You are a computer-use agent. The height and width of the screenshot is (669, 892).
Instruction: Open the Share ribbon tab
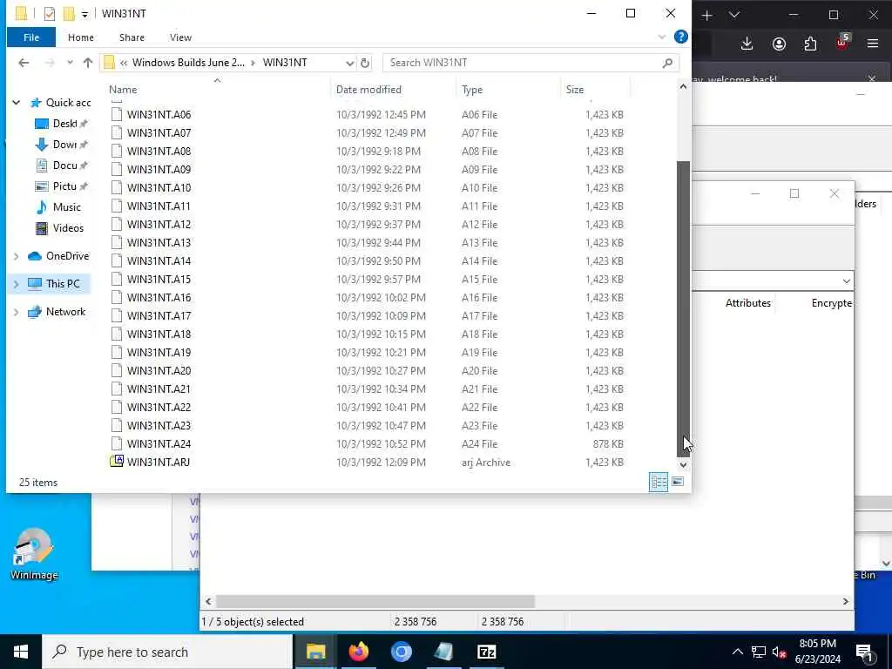coord(132,37)
